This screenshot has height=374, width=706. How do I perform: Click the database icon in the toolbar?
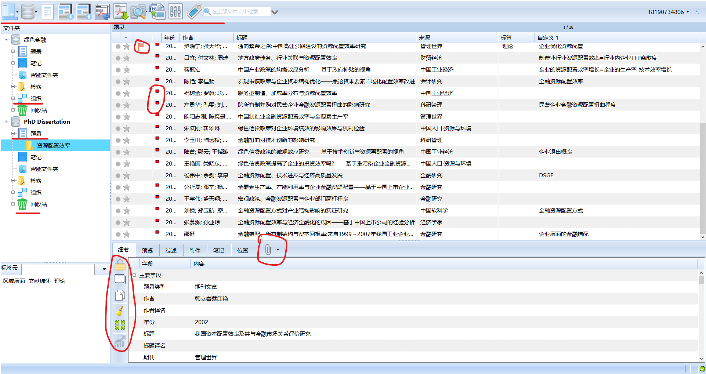pos(28,12)
